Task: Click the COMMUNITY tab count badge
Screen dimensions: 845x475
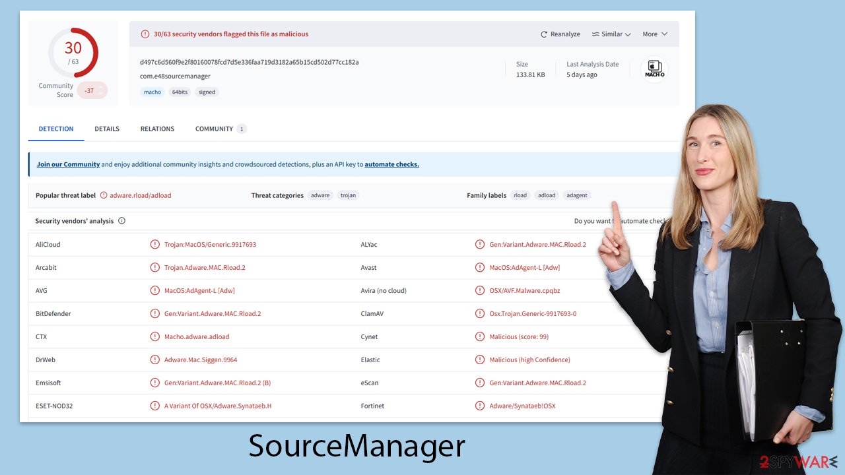Action: point(242,129)
